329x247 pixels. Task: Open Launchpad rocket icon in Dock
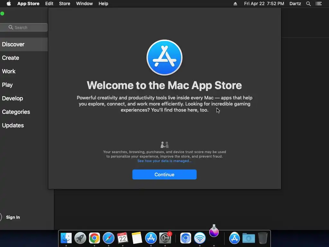[x=80, y=238]
